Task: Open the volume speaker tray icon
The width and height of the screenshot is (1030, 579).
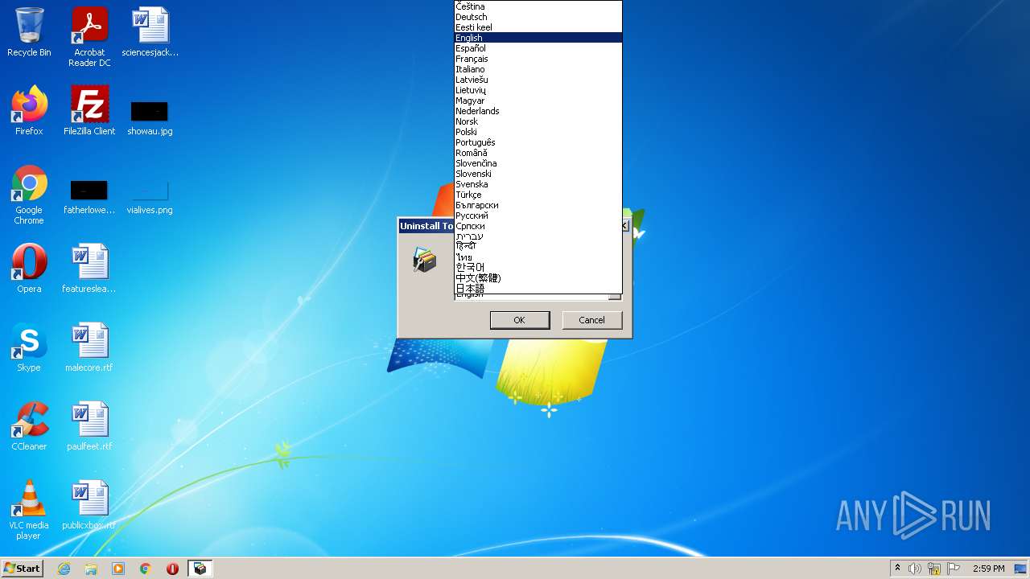Action: 915,569
